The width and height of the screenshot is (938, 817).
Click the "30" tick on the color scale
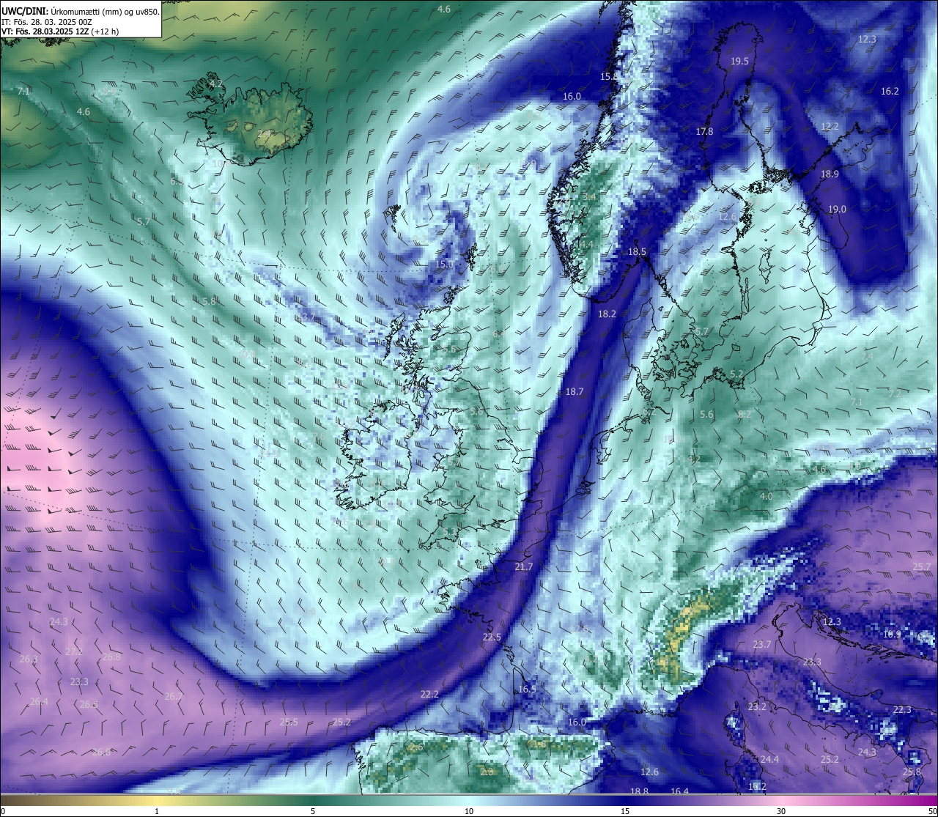781,810
